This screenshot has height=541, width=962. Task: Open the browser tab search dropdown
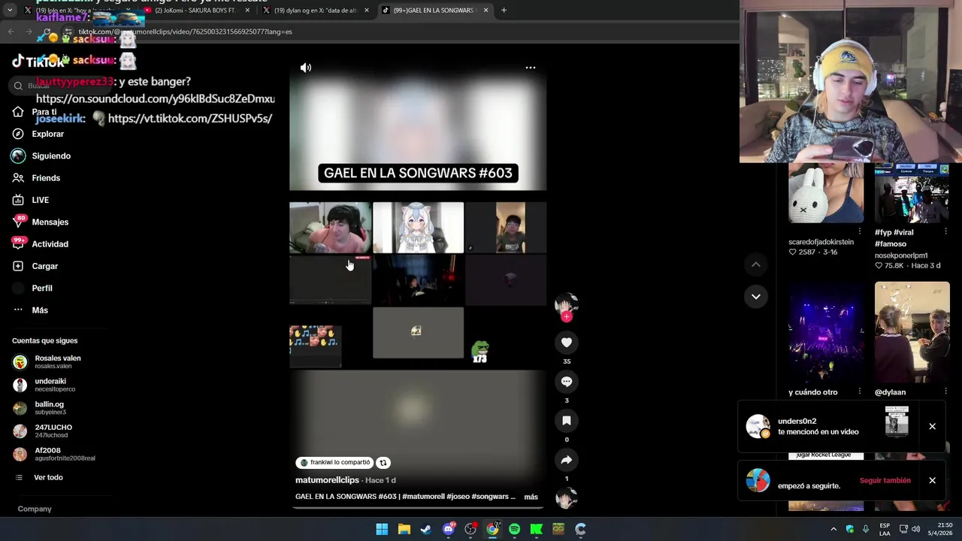(9, 10)
